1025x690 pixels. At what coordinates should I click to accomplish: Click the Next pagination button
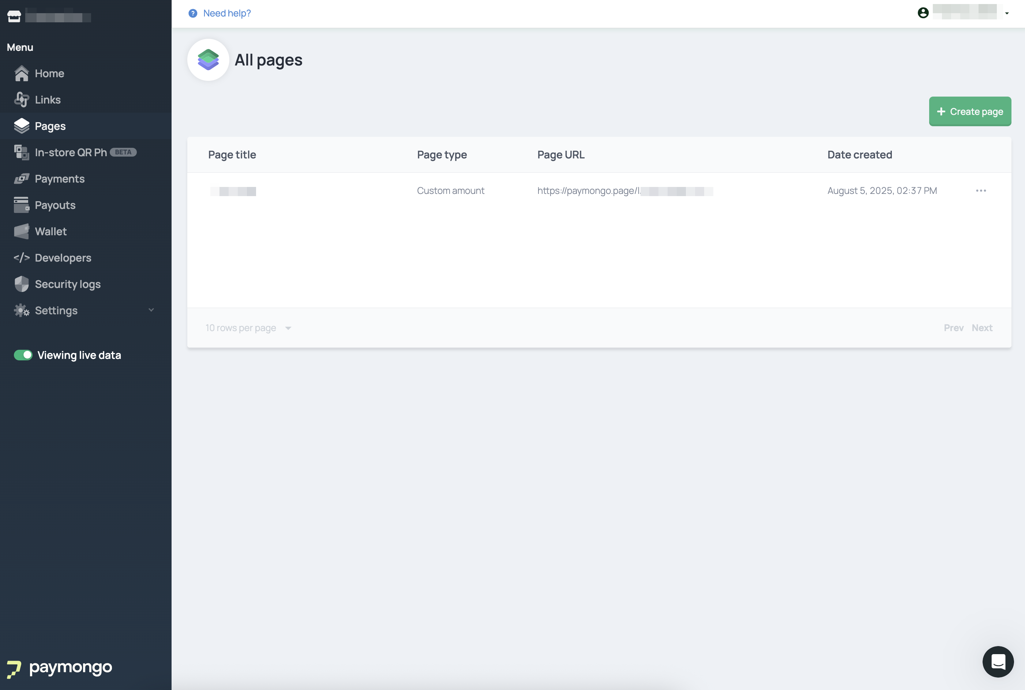tap(982, 328)
